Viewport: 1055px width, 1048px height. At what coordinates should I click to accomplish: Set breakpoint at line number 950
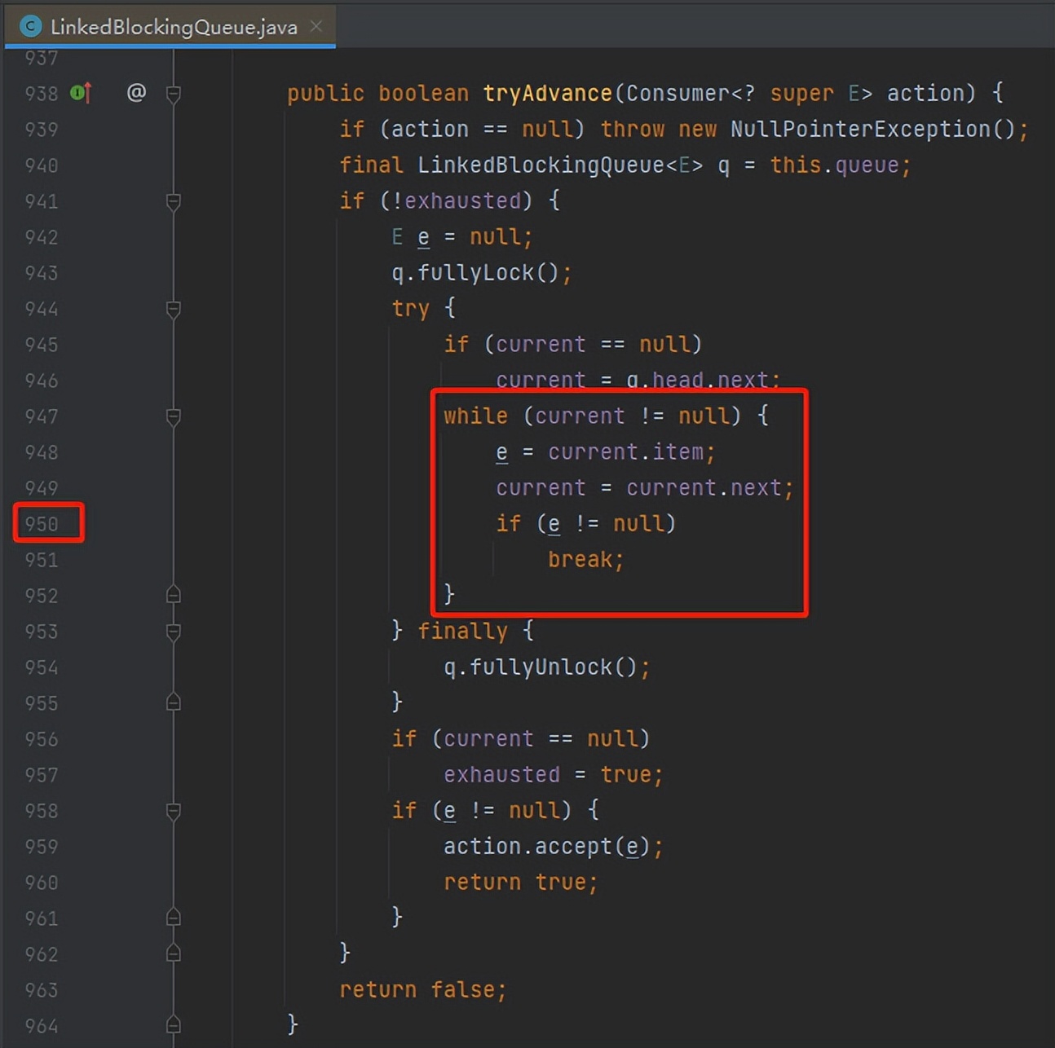[42, 524]
